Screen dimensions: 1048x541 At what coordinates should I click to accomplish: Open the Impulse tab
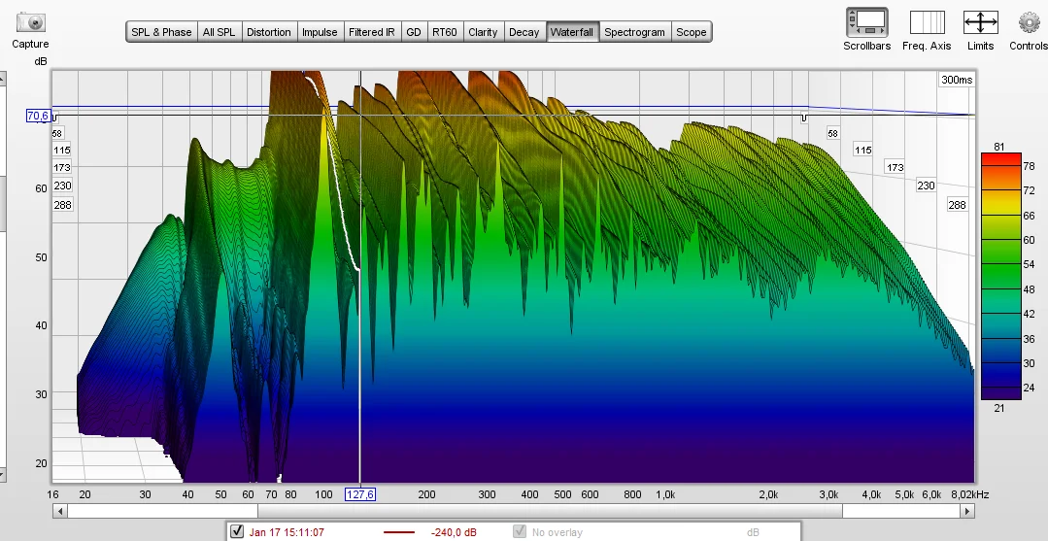(x=320, y=32)
